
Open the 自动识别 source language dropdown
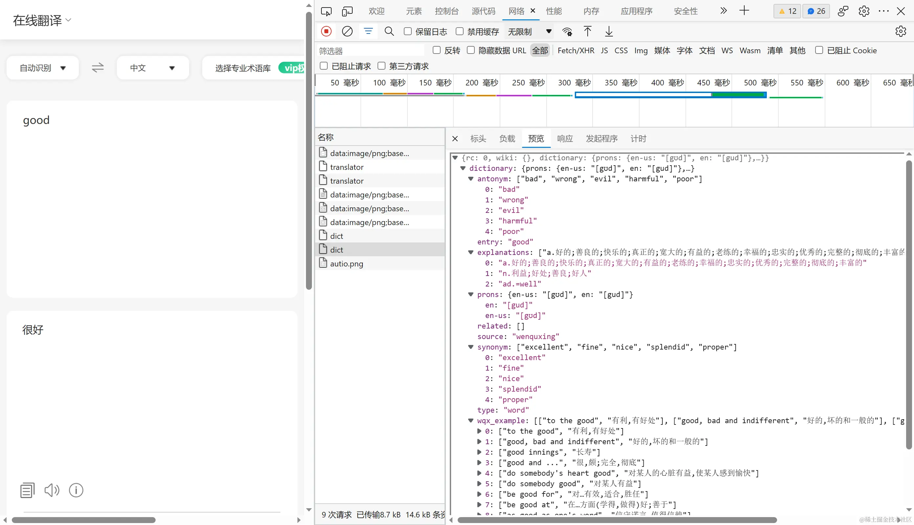click(42, 68)
